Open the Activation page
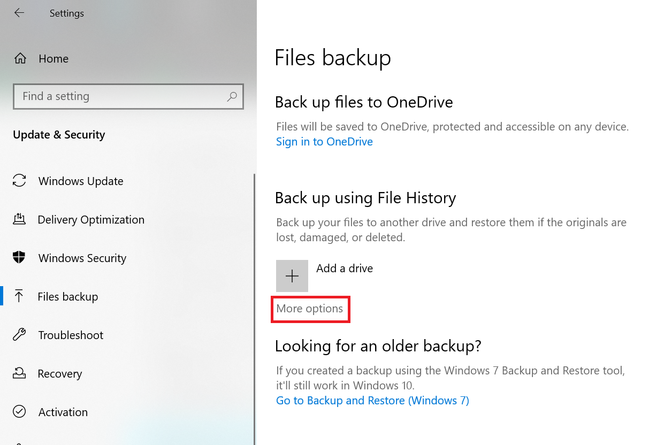 click(x=63, y=412)
